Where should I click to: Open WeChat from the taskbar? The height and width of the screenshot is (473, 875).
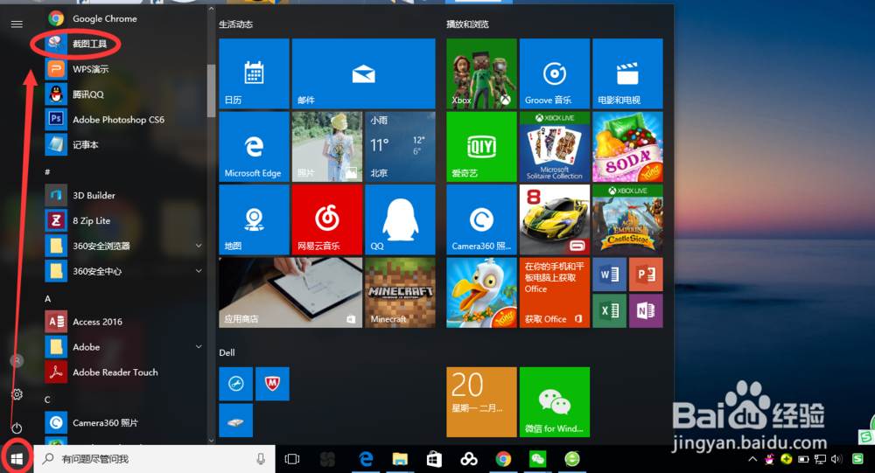pyautogui.click(x=537, y=459)
